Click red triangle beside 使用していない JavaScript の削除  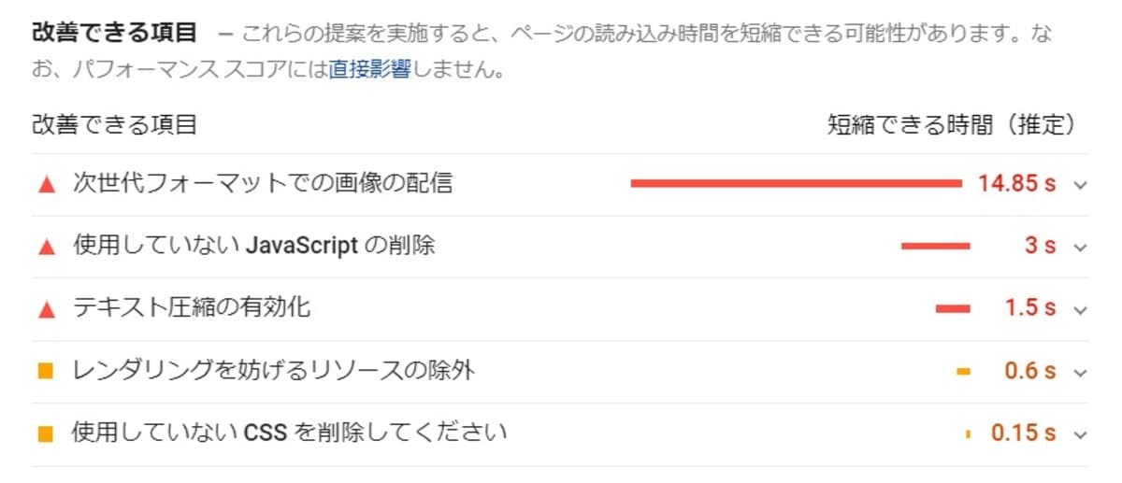click(46, 247)
